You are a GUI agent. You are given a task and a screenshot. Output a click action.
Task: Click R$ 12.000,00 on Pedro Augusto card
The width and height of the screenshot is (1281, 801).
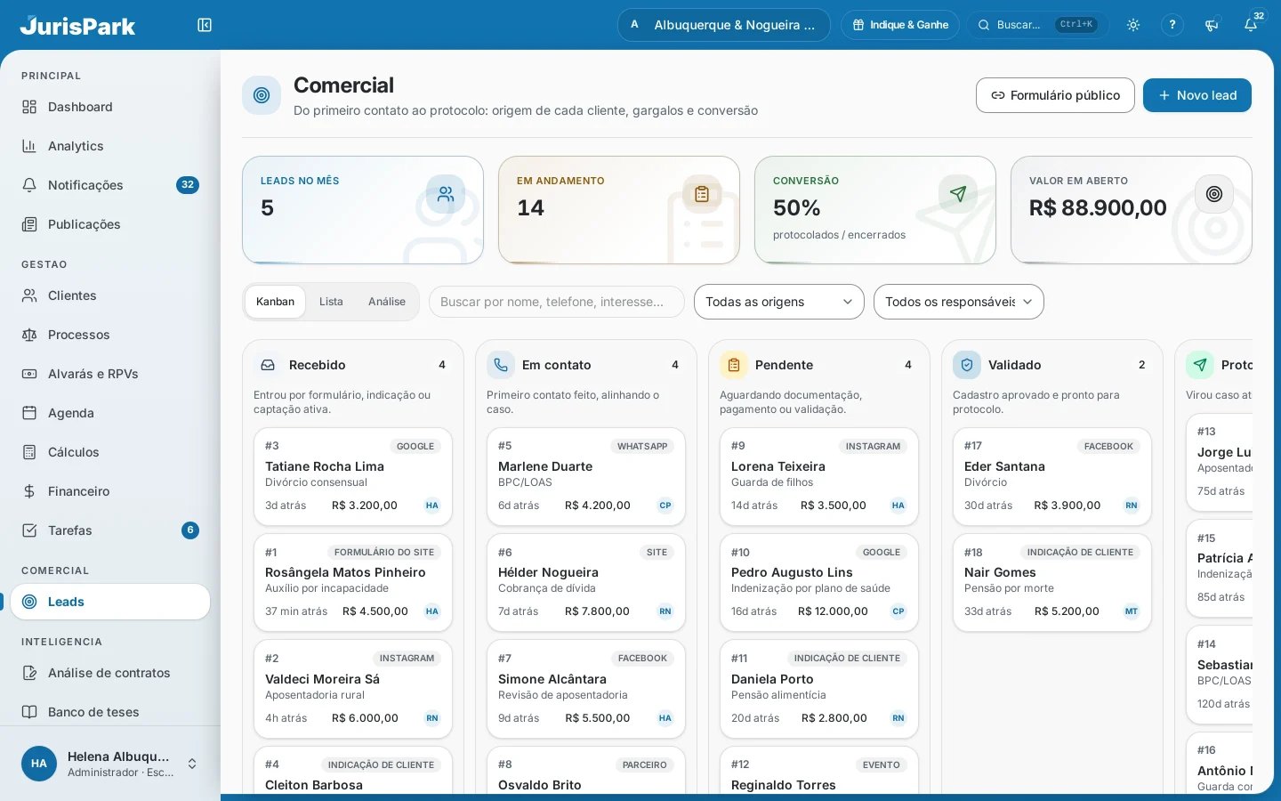[833, 611]
